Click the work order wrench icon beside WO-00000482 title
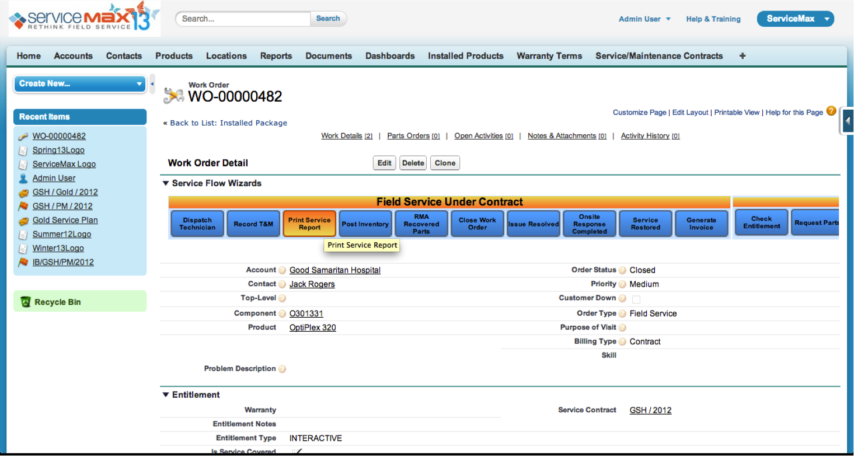The width and height of the screenshot is (854, 456). click(173, 95)
